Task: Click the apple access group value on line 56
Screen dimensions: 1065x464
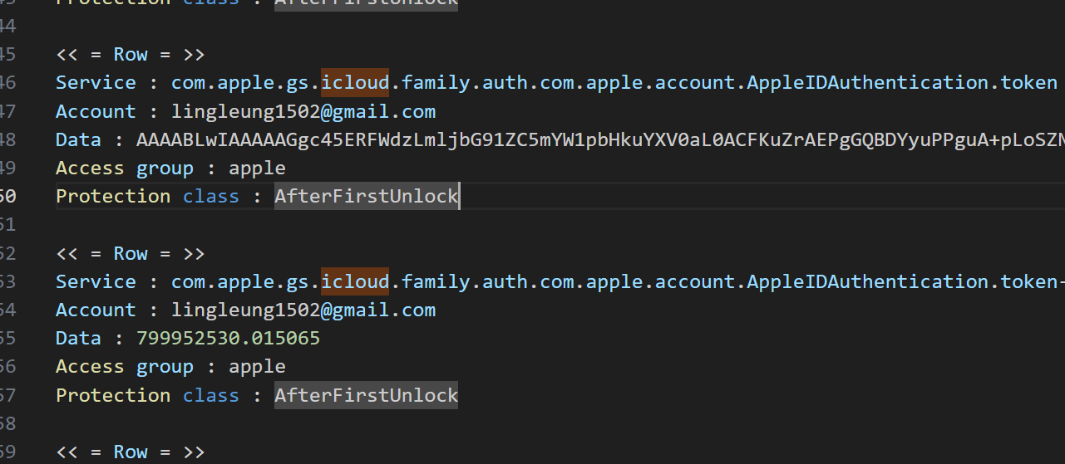Action: (x=257, y=367)
